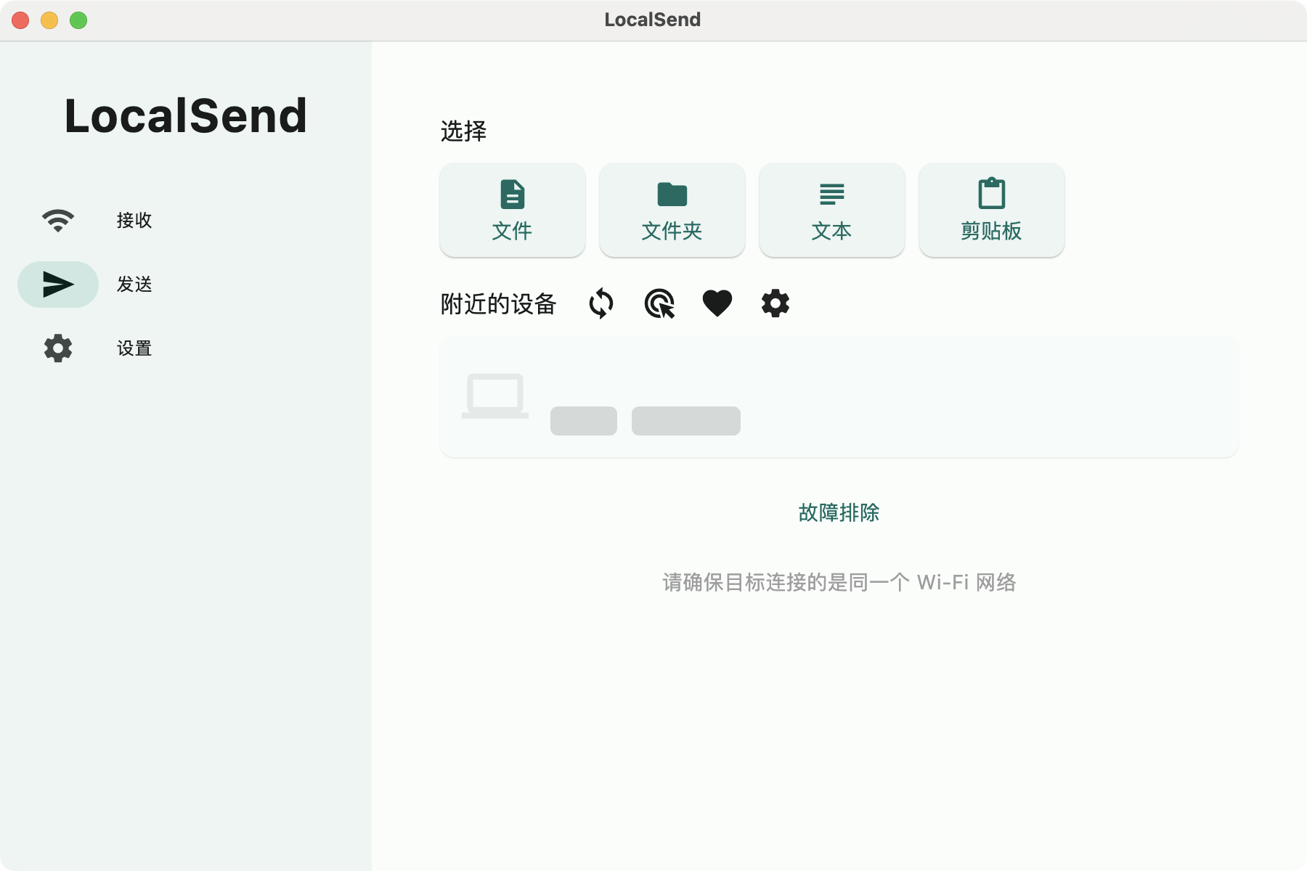Open favorites using the heart icon
1307x871 pixels.
tap(717, 303)
